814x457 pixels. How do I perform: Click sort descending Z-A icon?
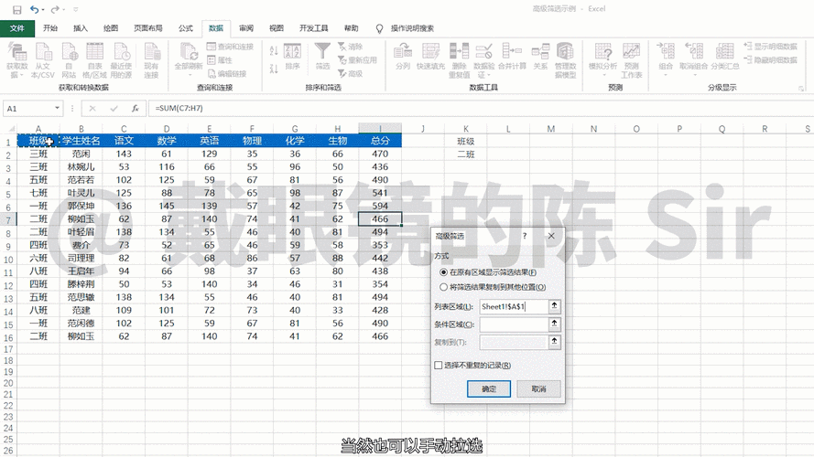pos(274,68)
